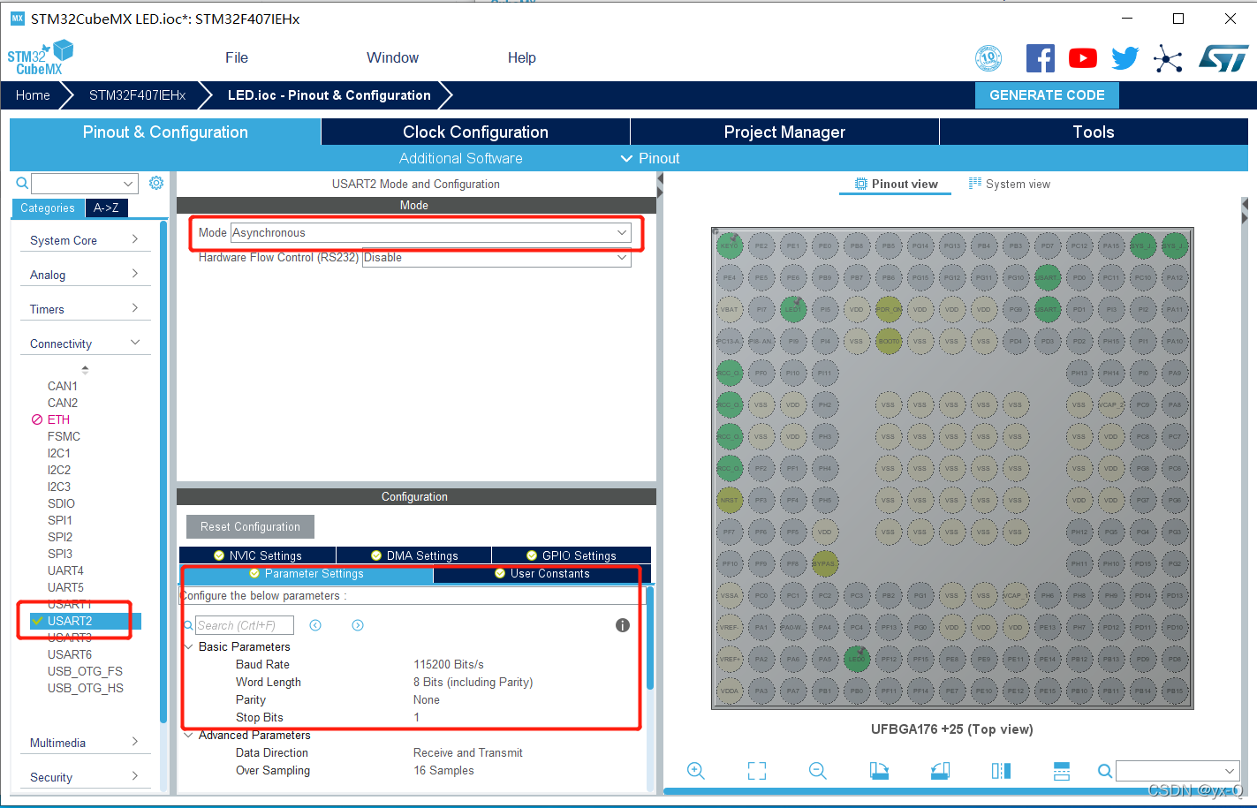Switch to Clock Configuration tab
The height and width of the screenshot is (808, 1257).
(475, 132)
